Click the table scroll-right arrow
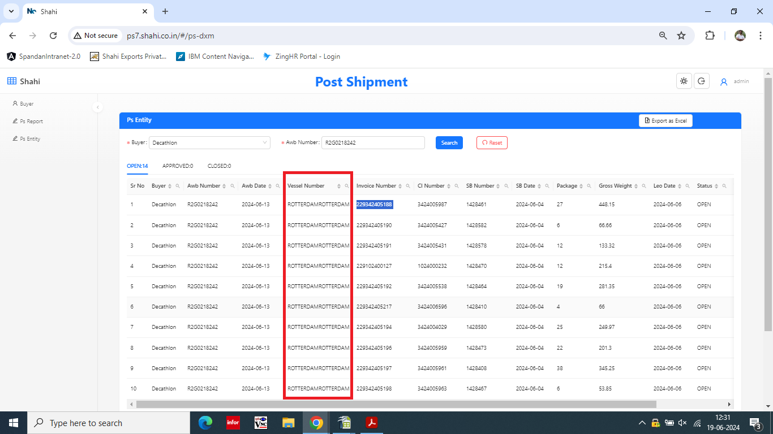 [x=729, y=404]
